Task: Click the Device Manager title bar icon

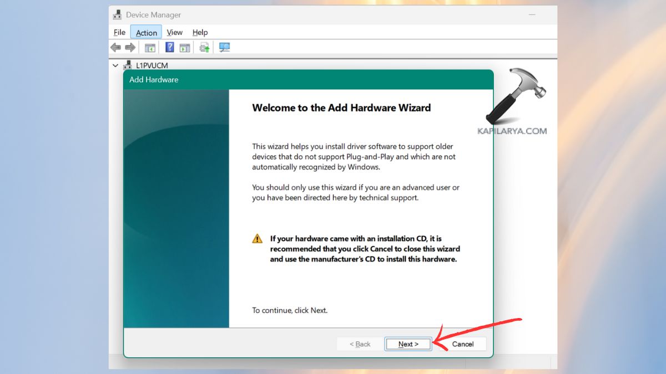Action: point(118,15)
